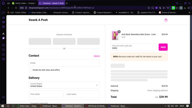Open sidebar history clock icon
192x108 pixels.
coord(3,50)
